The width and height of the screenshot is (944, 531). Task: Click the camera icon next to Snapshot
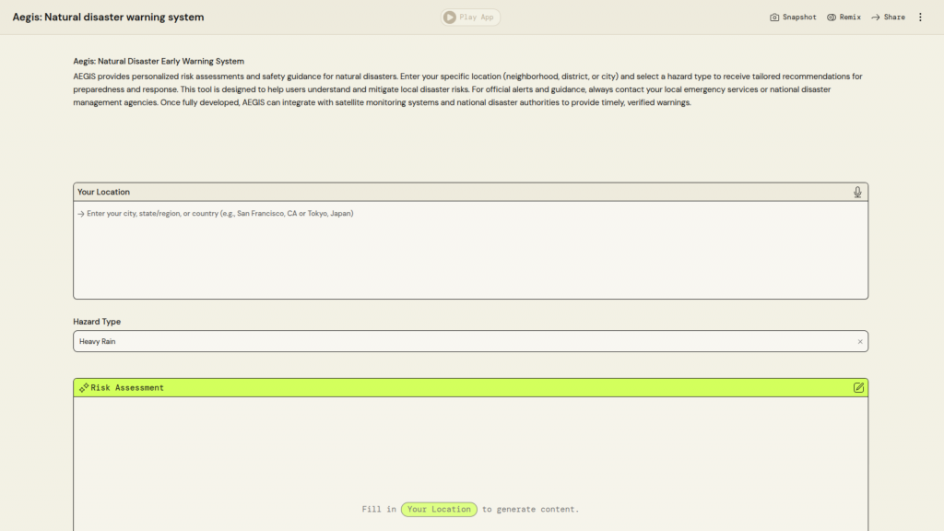[774, 18]
